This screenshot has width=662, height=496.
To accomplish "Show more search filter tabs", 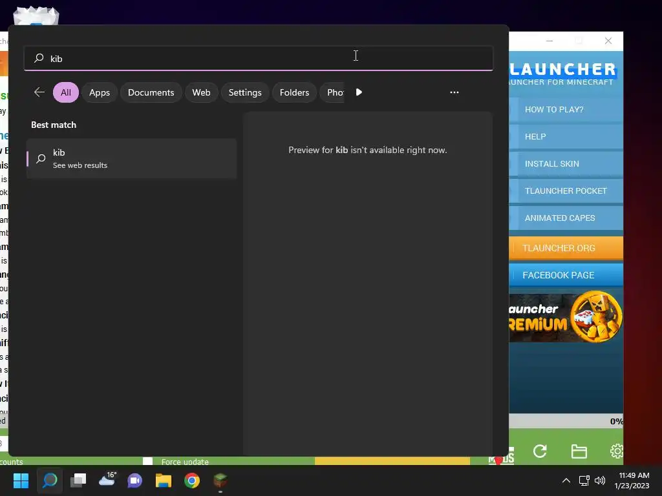I will 359,92.
